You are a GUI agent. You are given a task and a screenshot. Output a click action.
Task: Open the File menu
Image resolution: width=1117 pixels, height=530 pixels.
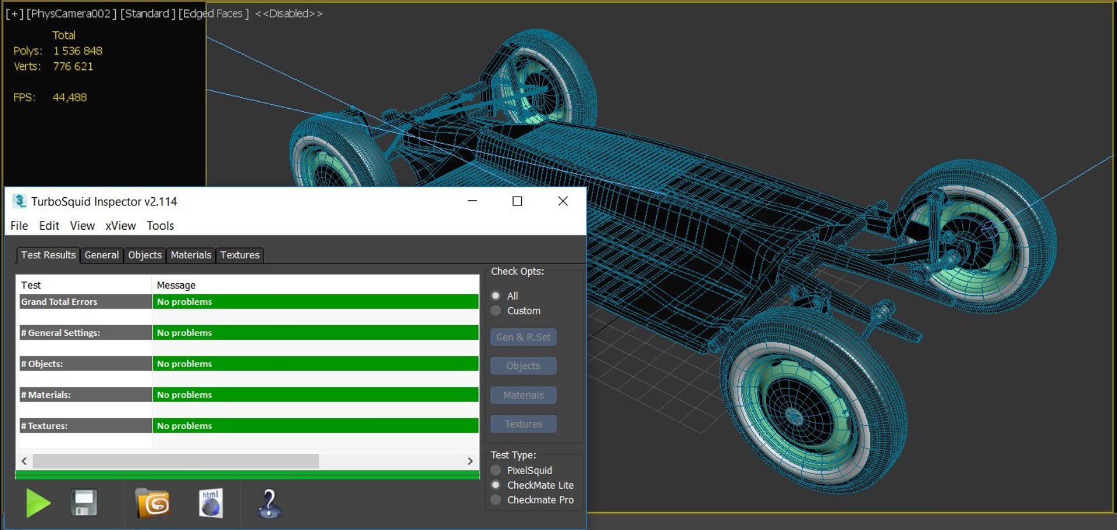point(19,226)
